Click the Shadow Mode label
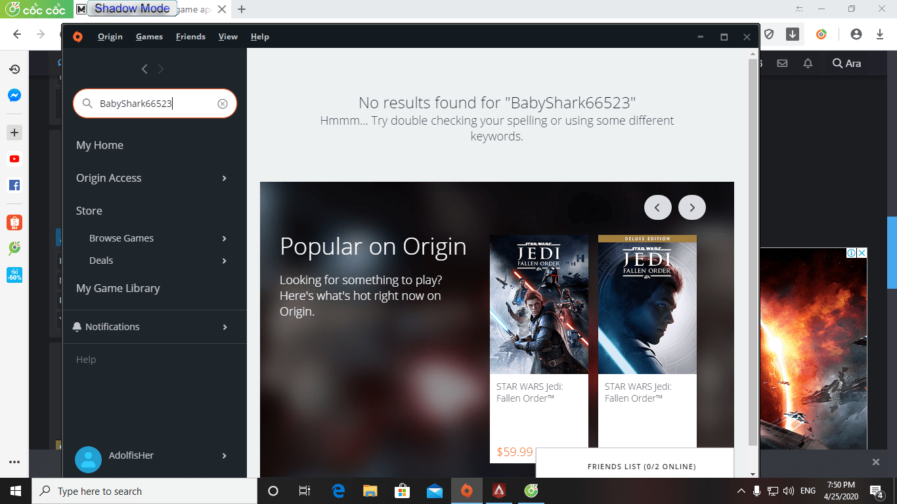 (132, 9)
